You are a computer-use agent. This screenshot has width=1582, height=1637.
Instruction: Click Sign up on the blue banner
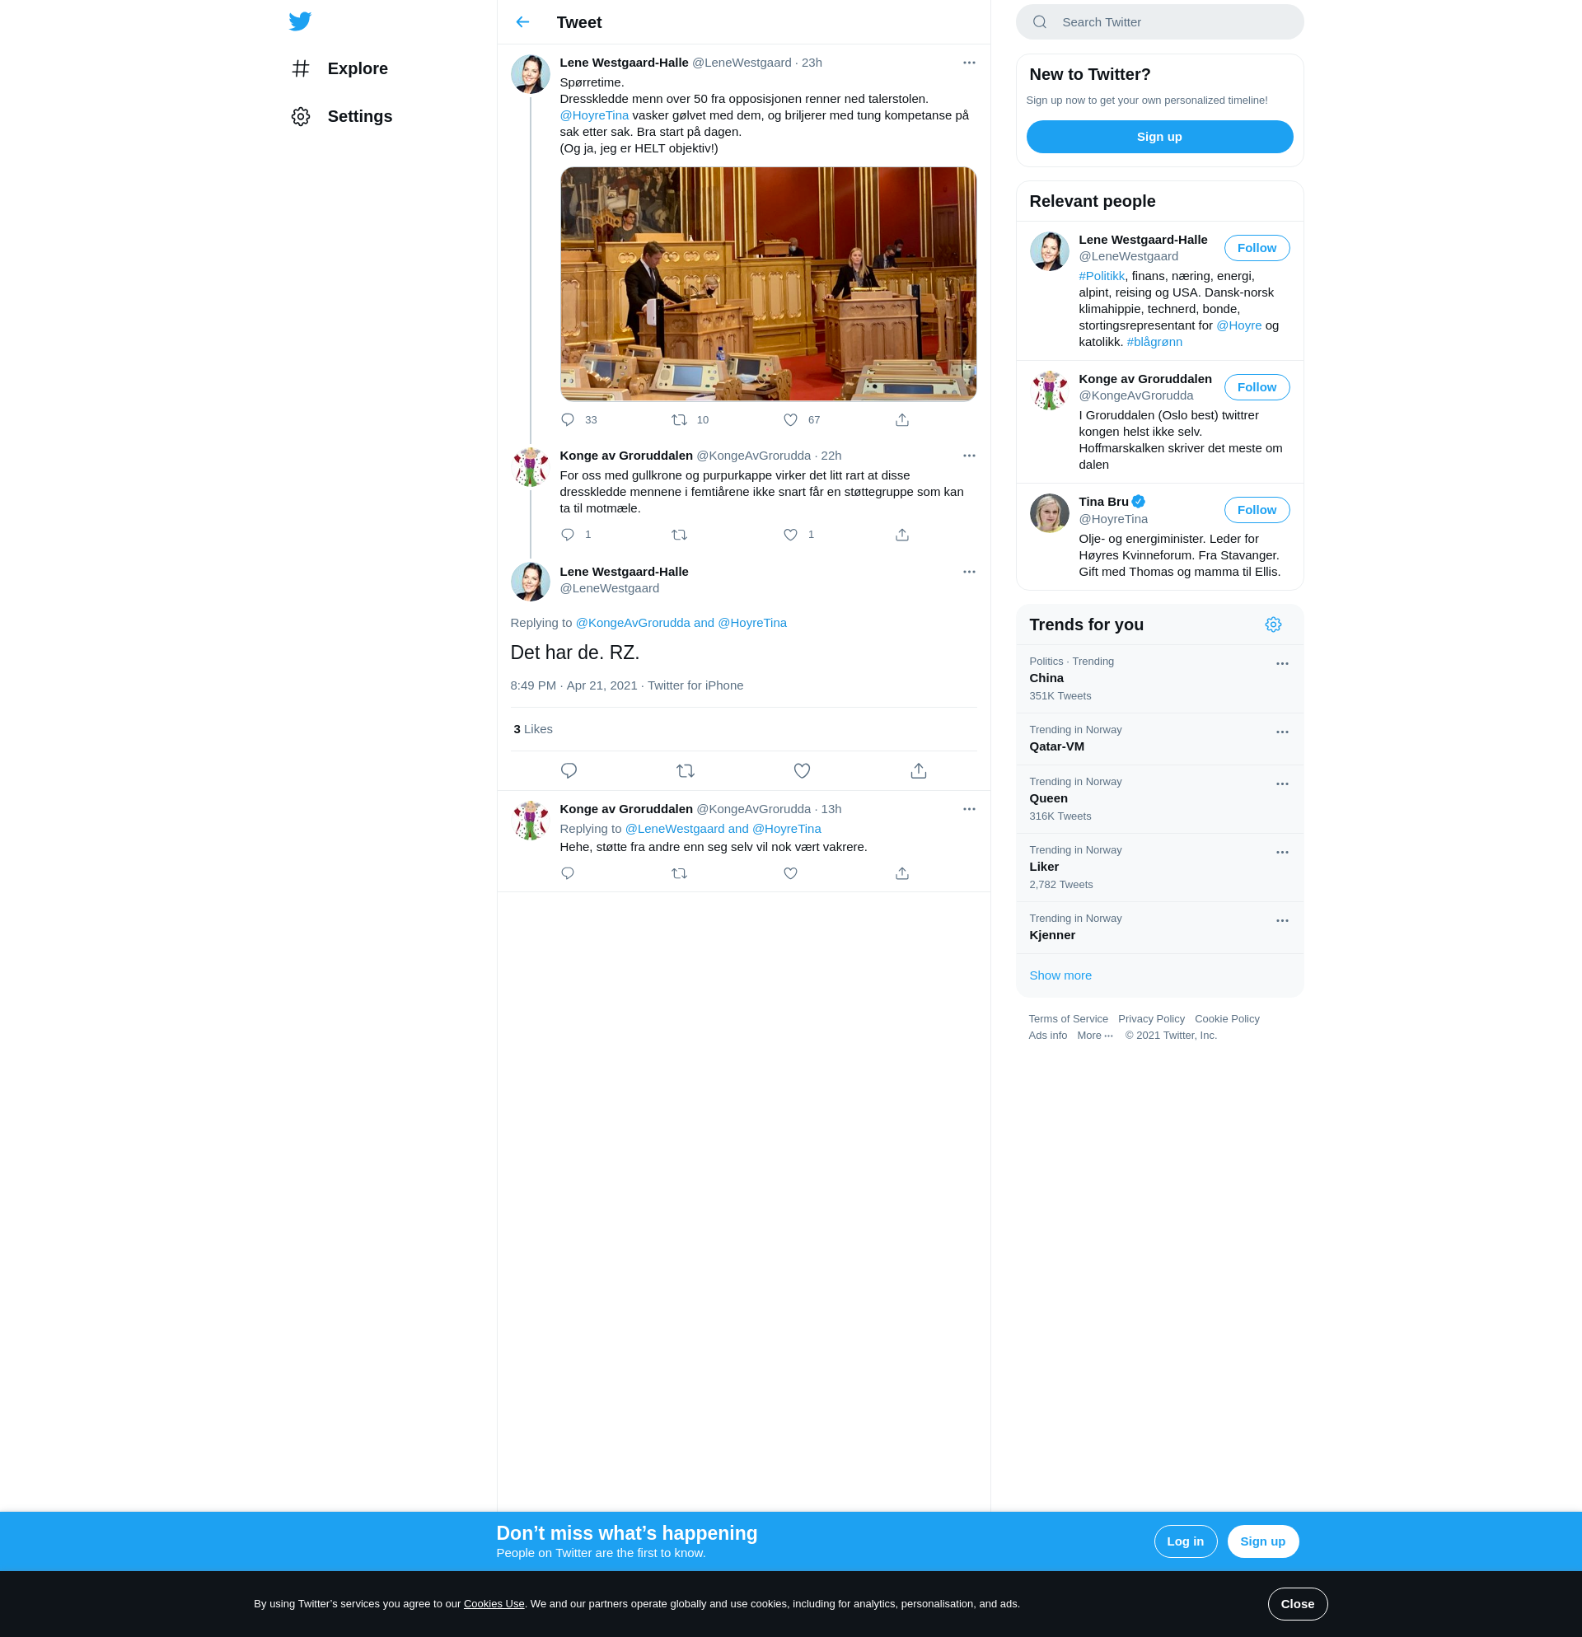(x=1262, y=1541)
